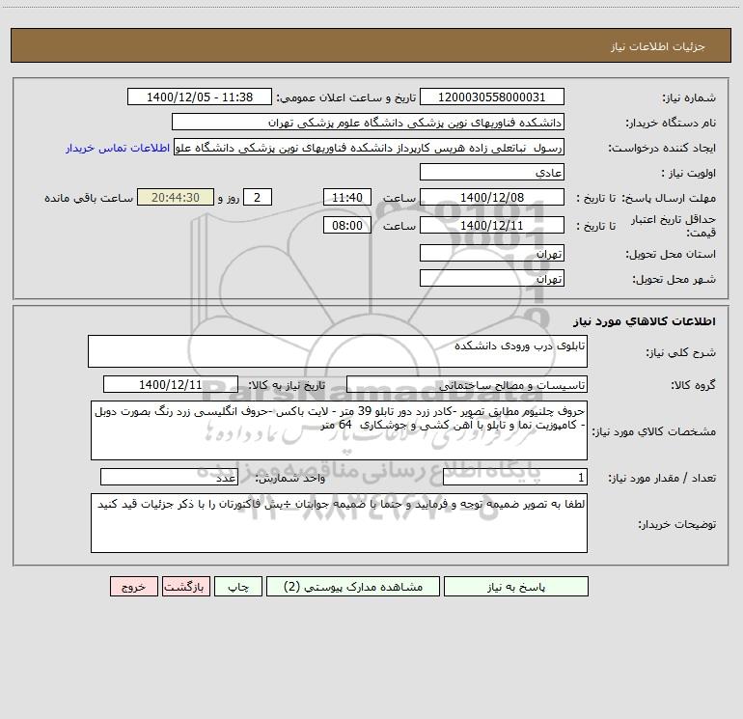This screenshot has height=719, width=743.
Task: Click اطلاعات کالاهای مورد نیاز section heading
Action: [645, 321]
